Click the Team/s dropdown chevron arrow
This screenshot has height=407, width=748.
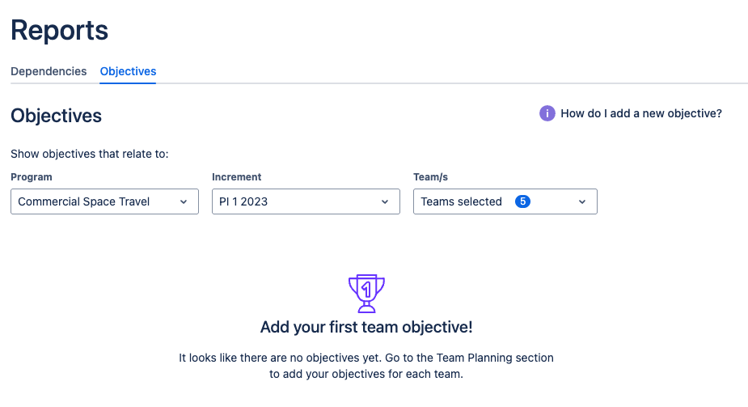point(582,201)
